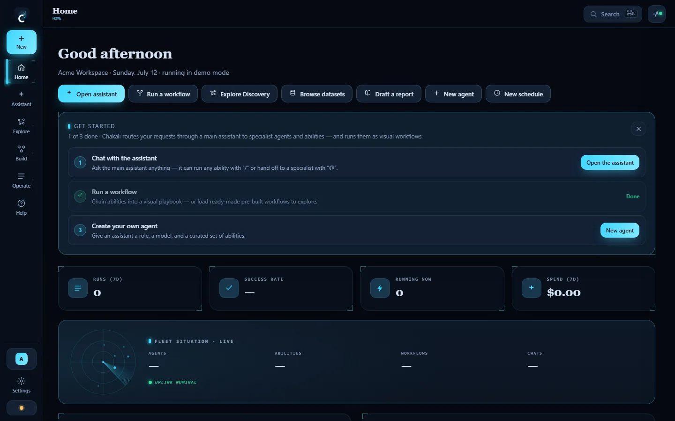Click the ABILITIES label in fleet panel

pyautogui.click(x=288, y=353)
